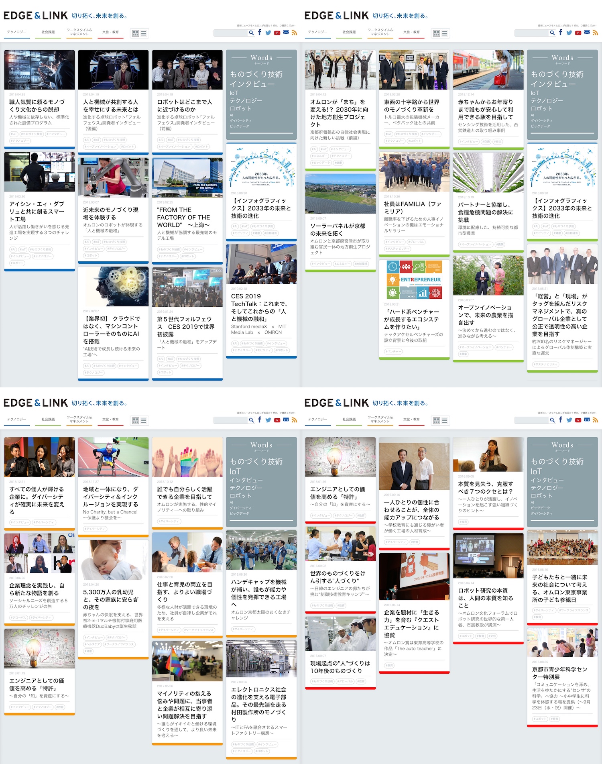This screenshot has width=602, height=764.
Task: Click ものづくり技術 keyword in top-left Words box
Action: tap(256, 74)
